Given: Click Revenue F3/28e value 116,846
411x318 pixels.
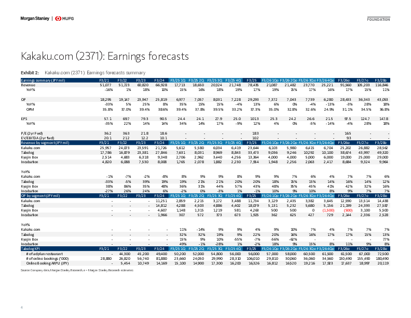Looking at the screenshot, I should click(x=382, y=85).
